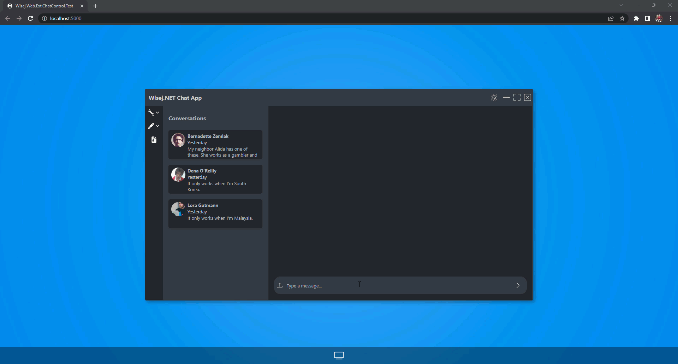
Task: Click the desktop taskbar window icon at bottom
Action: [339, 356]
